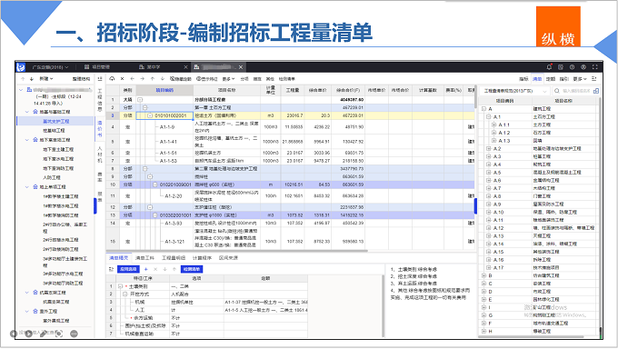Select cell 010101002001 in row 3
The image size is (618, 349).
click(164, 115)
